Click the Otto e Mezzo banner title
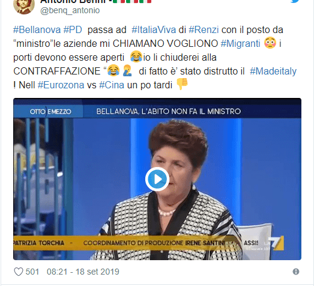314x286 pixels. coord(50,111)
